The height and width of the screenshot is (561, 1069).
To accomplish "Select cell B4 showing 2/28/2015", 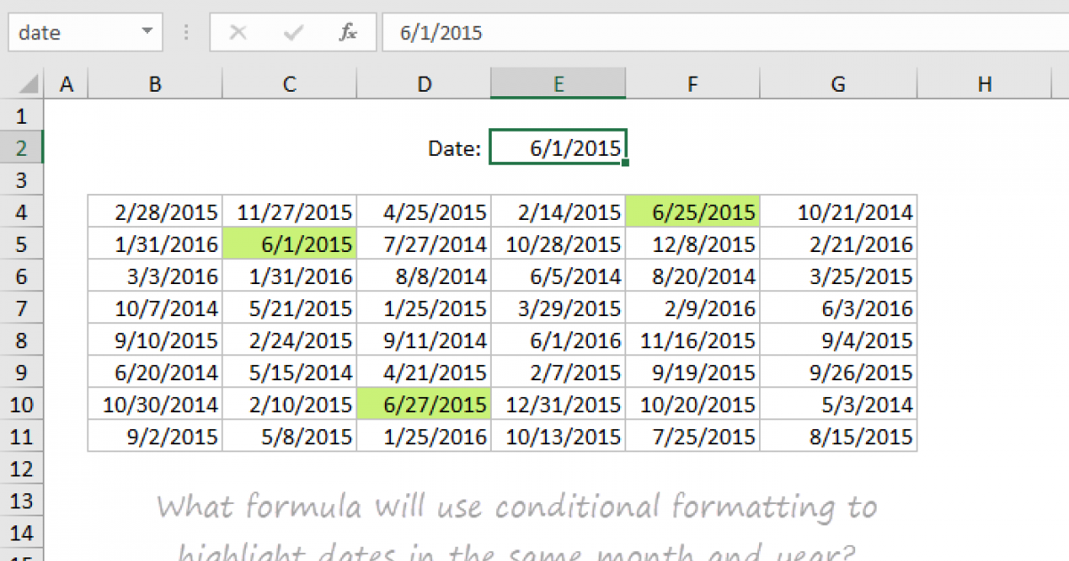I will point(154,211).
